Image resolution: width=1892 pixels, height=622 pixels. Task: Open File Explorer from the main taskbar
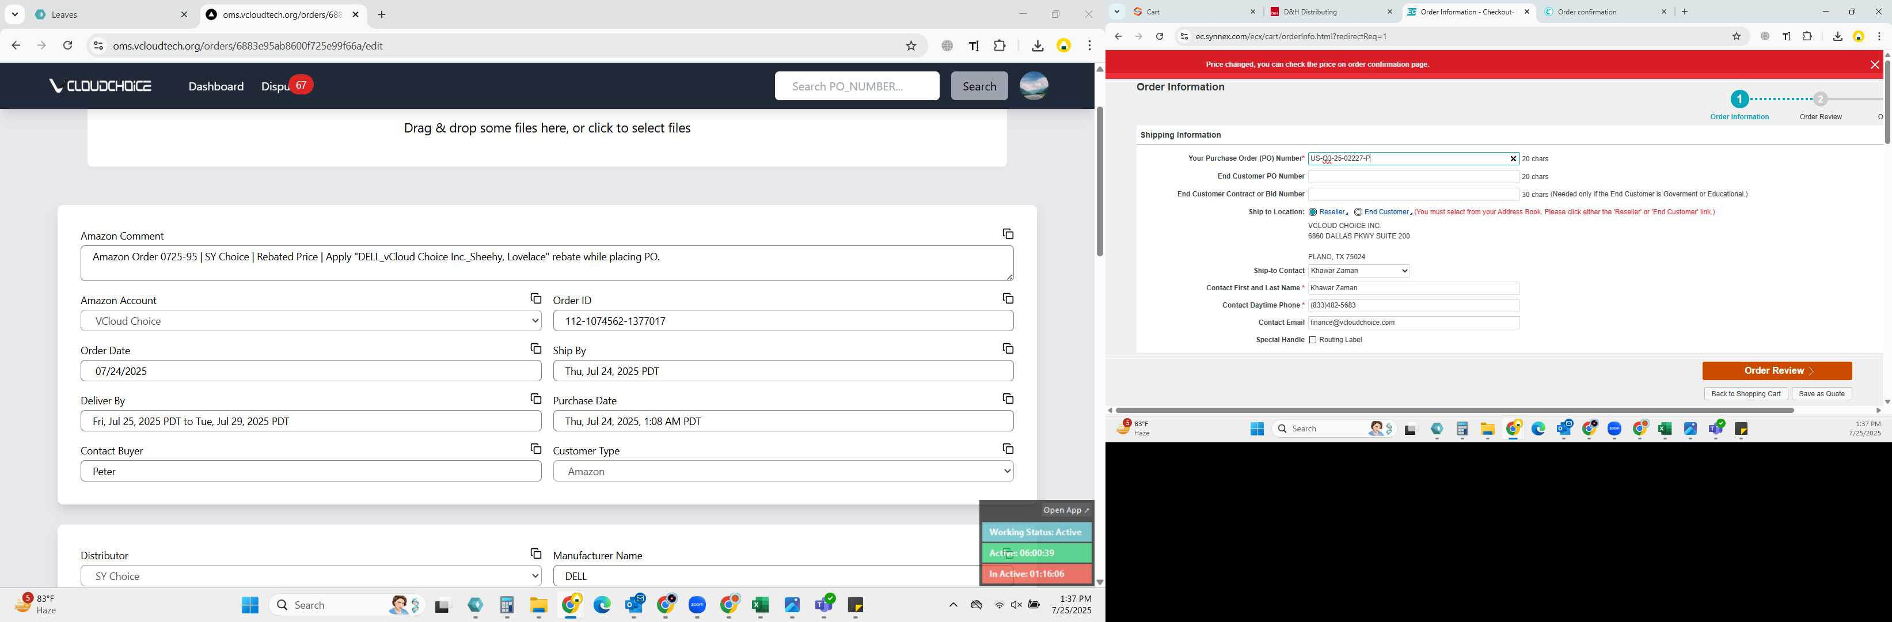click(x=538, y=605)
